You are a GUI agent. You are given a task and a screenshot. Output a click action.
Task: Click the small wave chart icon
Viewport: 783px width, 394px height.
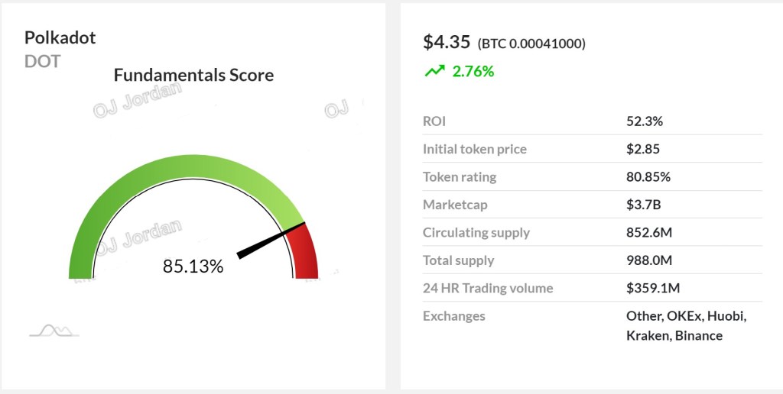54,331
